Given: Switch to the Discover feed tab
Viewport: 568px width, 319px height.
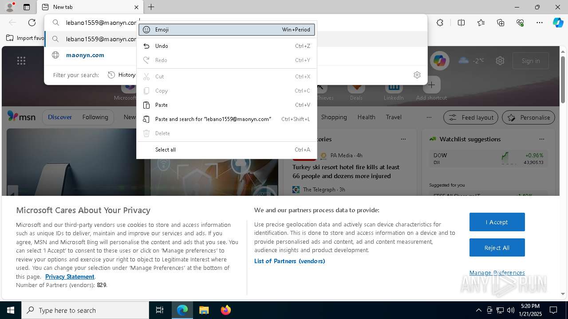Looking at the screenshot, I should 60,117.
